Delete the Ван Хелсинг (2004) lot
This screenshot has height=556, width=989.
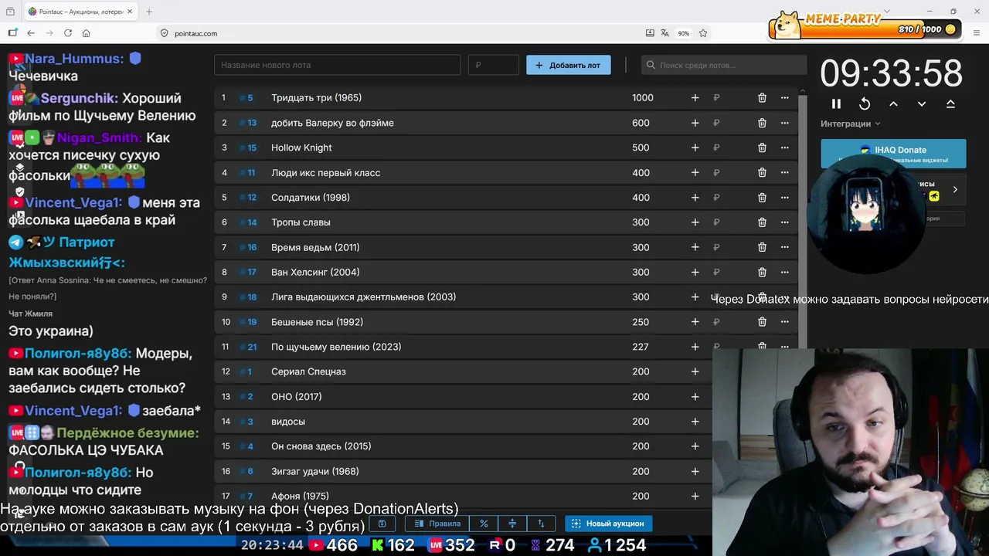(x=762, y=272)
